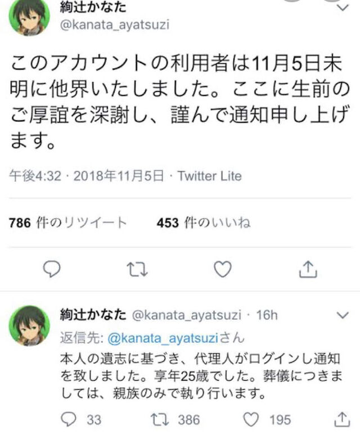Click the @kanata_ayatsuzi handle under the top name

point(115,25)
